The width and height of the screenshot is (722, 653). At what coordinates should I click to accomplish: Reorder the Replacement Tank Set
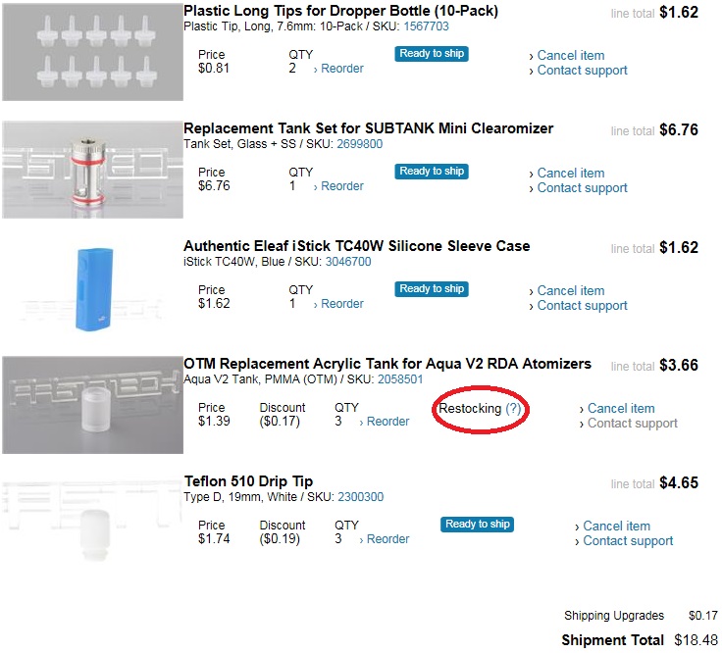(341, 186)
